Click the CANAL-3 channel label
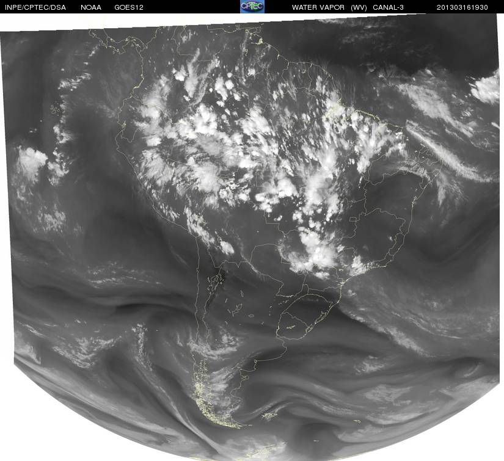Viewport: 504px width, 461px height. [x=389, y=7]
